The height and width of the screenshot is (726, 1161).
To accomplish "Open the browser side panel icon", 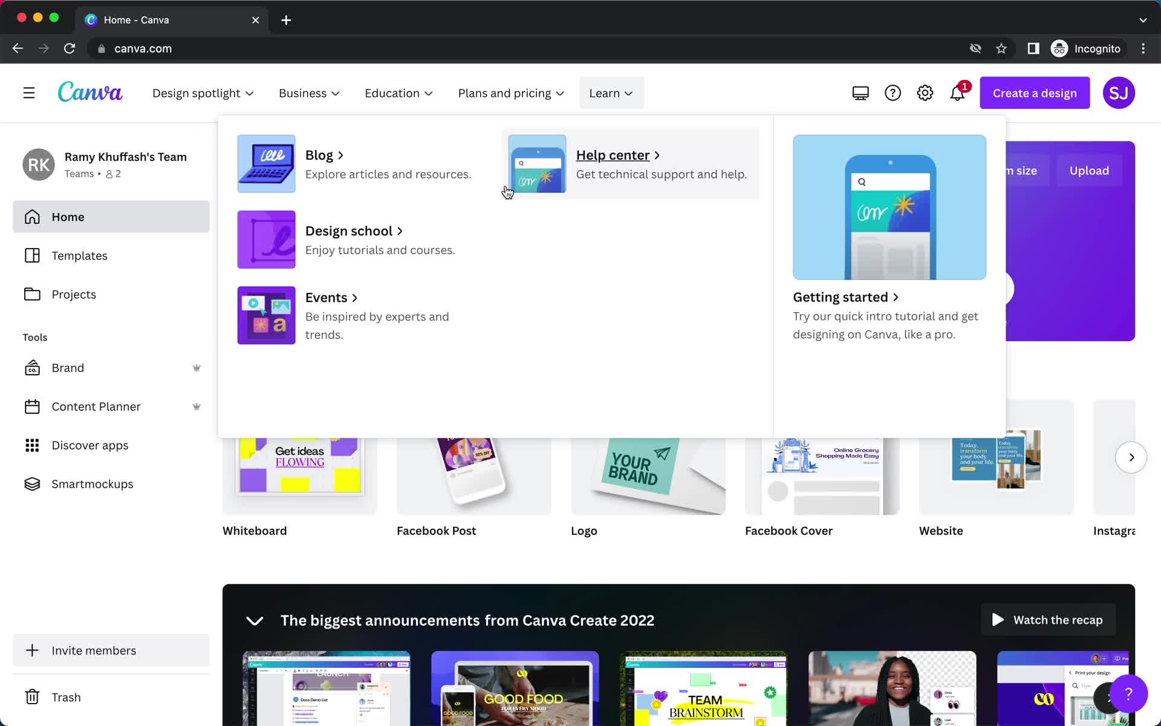I will pyautogui.click(x=1033, y=48).
